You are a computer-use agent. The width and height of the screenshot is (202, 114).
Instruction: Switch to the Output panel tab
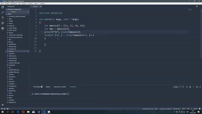48,87
